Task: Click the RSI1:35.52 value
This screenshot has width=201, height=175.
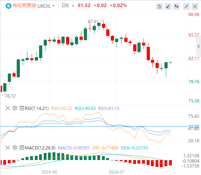Action: 62,108
